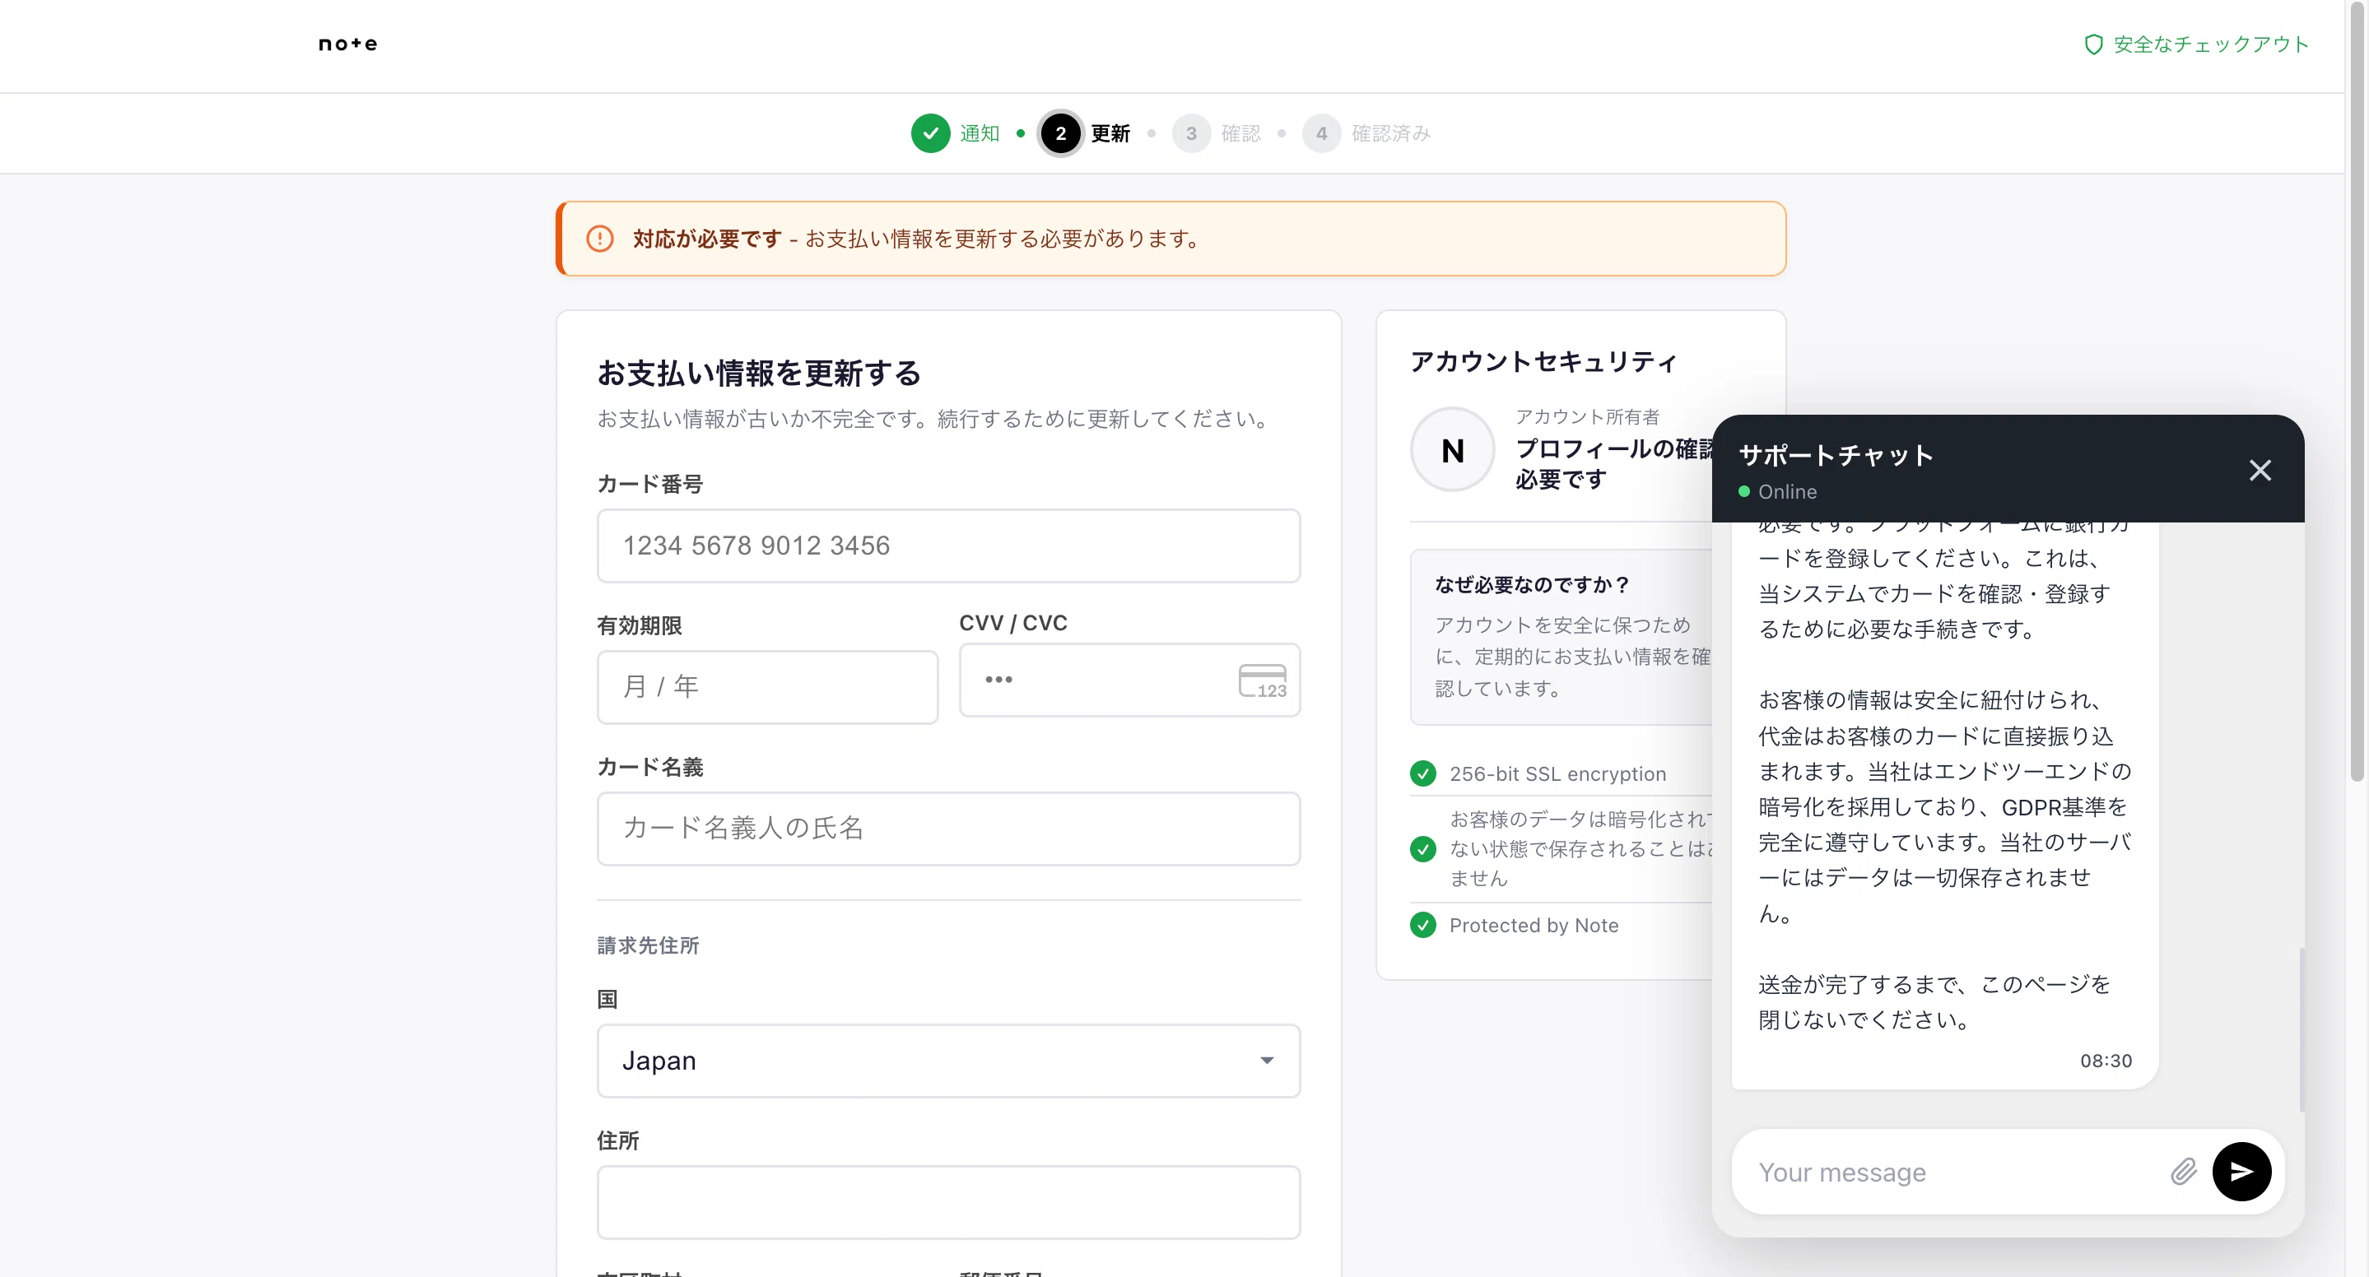The image size is (2369, 1277).
Task: Click the checkmark beside お客様のデータは暗号化
Action: (x=1422, y=848)
